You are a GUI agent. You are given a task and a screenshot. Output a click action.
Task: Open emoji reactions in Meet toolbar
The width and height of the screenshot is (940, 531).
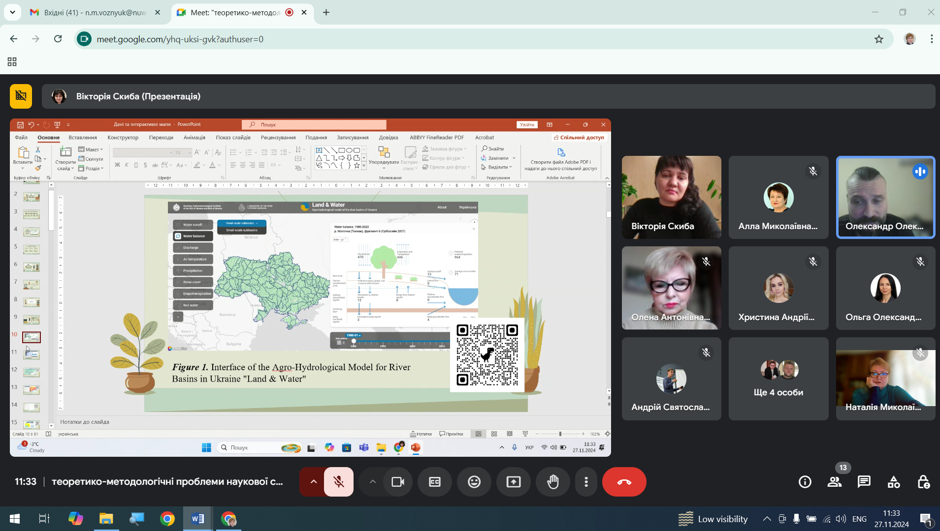[x=474, y=482]
